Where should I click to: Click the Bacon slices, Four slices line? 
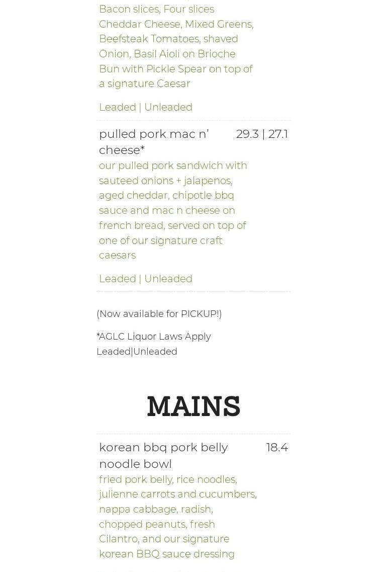157,9
